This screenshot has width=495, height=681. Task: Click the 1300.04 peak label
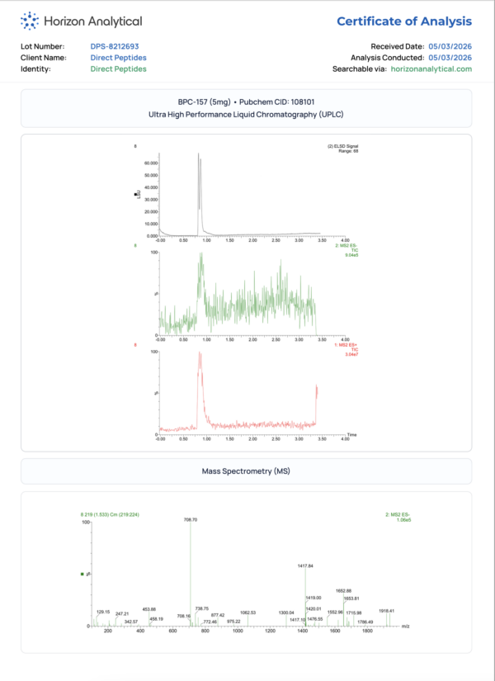coord(286,612)
